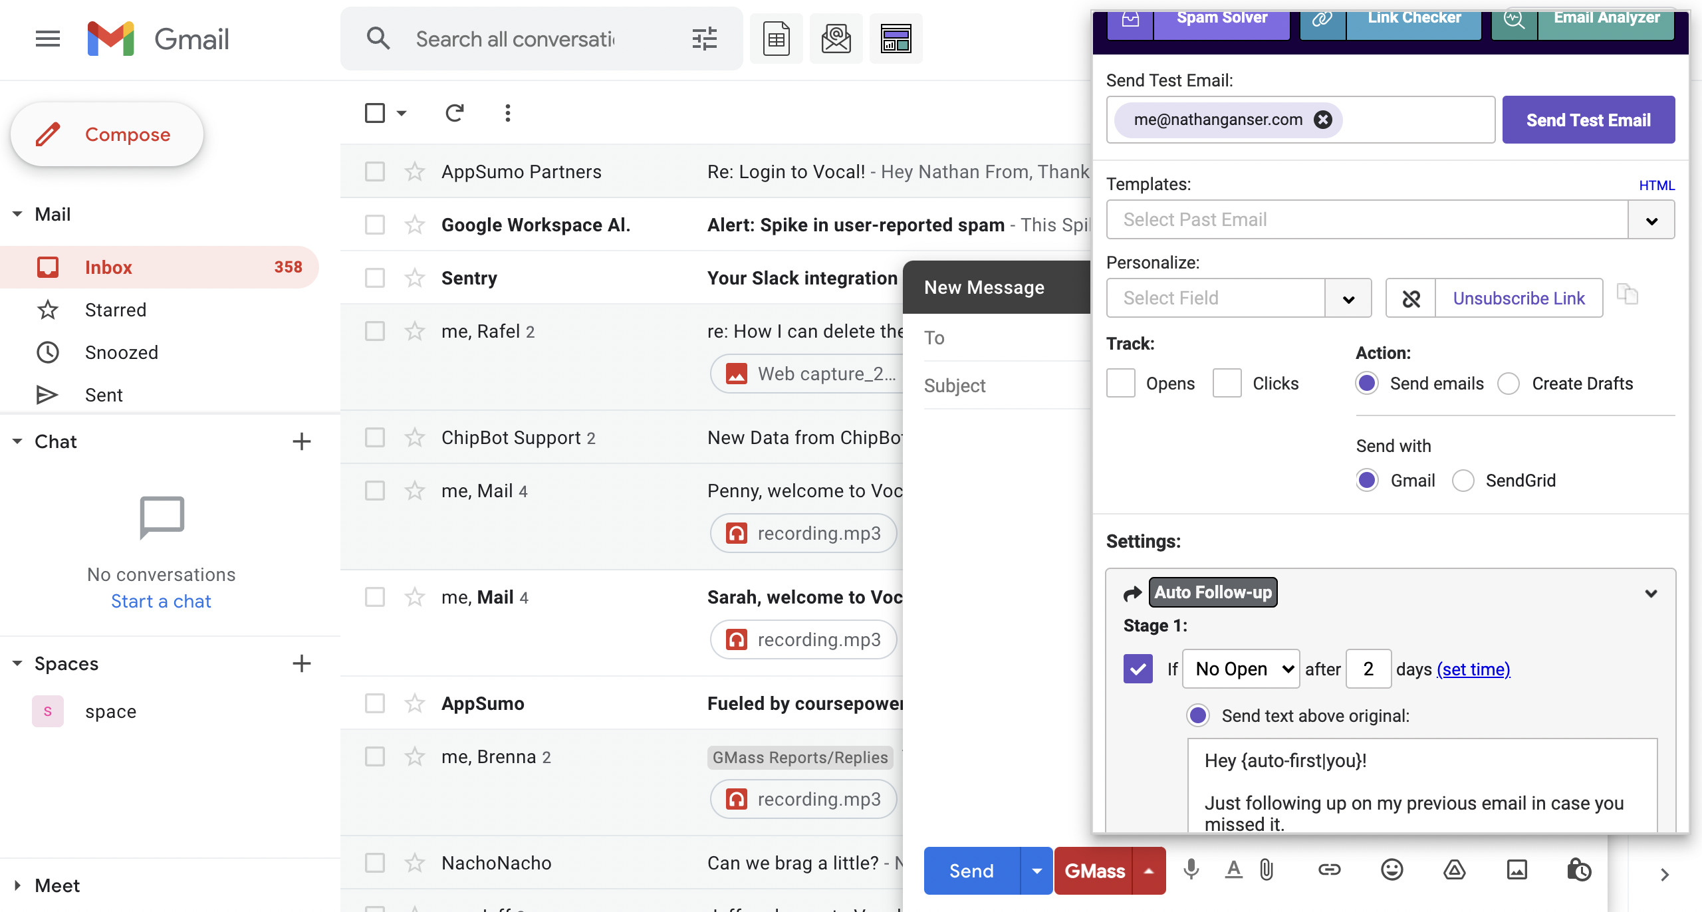1702x912 pixels.
Task: Select the Google Workspace Alerts email checkbox
Action: point(375,225)
